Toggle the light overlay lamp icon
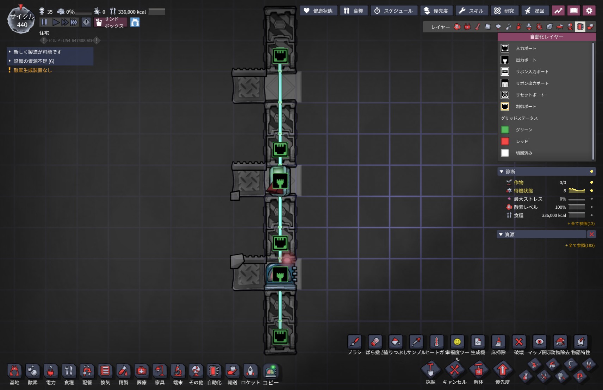This screenshot has height=390, width=603. (x=498, y=27)
